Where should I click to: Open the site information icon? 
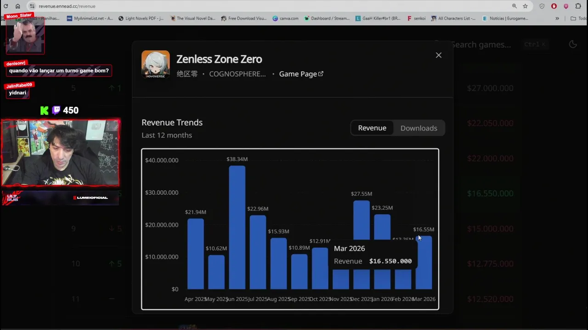(x=32, y=6)
